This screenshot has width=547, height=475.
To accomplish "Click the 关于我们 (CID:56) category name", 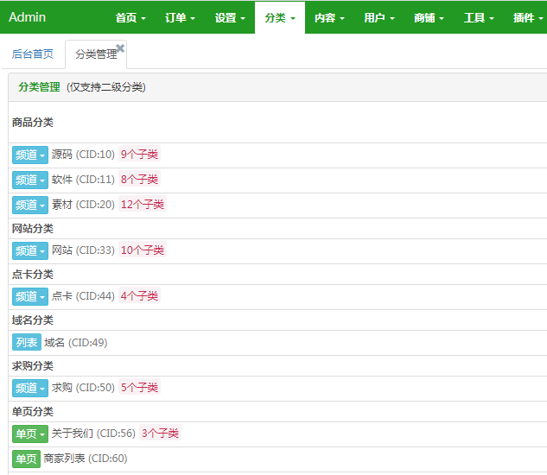I will [93, 434].
